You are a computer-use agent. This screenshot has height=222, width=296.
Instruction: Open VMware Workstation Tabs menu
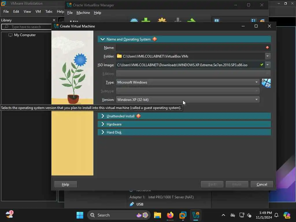(49, 12)
